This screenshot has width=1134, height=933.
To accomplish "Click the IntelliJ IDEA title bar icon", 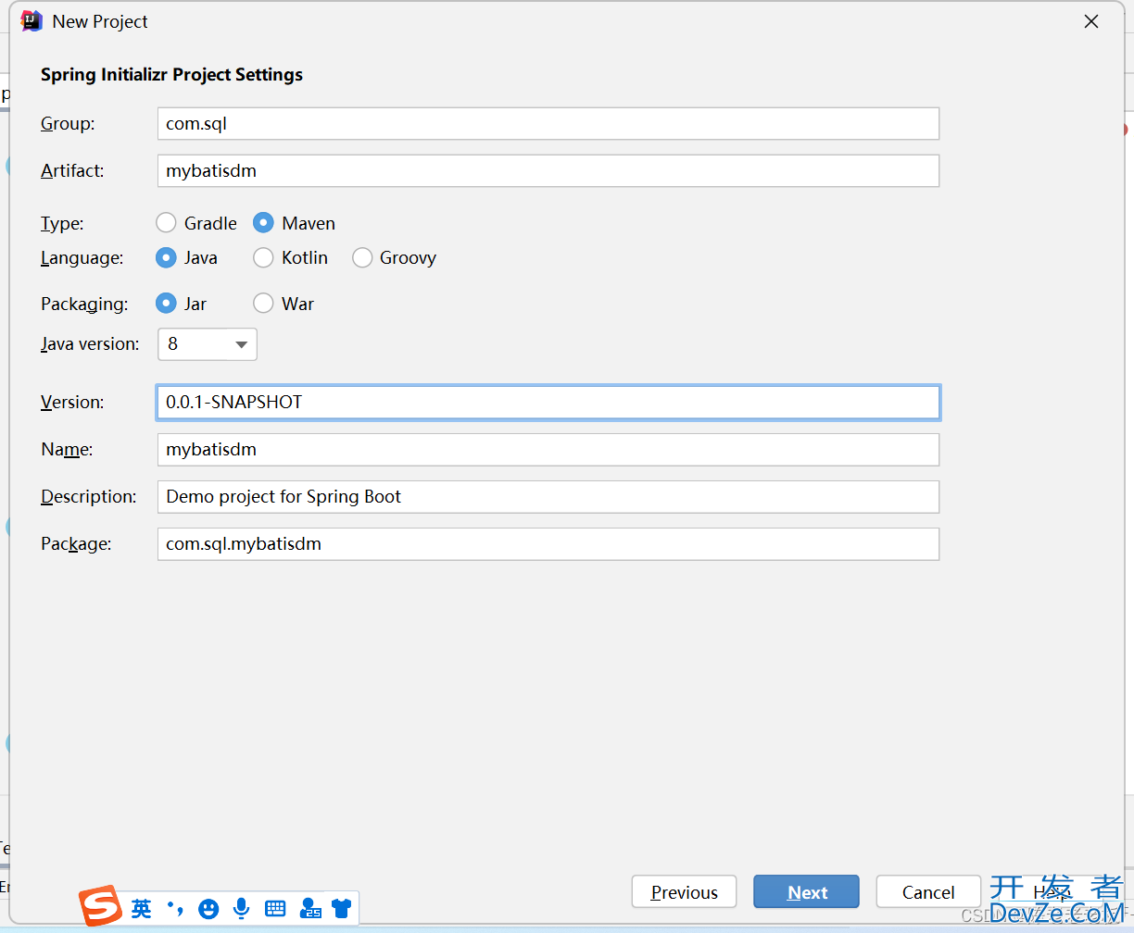I will tap(31, 21).
